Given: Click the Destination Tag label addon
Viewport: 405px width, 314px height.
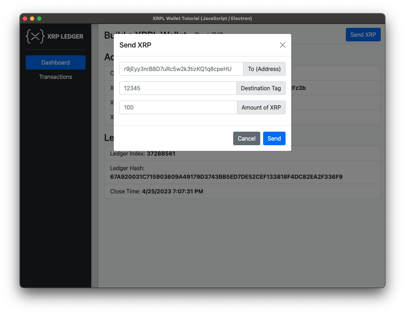Looking at the screenshot, I should click(261, 88).
